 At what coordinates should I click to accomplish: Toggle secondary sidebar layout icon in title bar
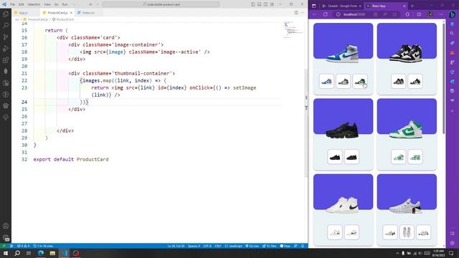tap(265, 4)
